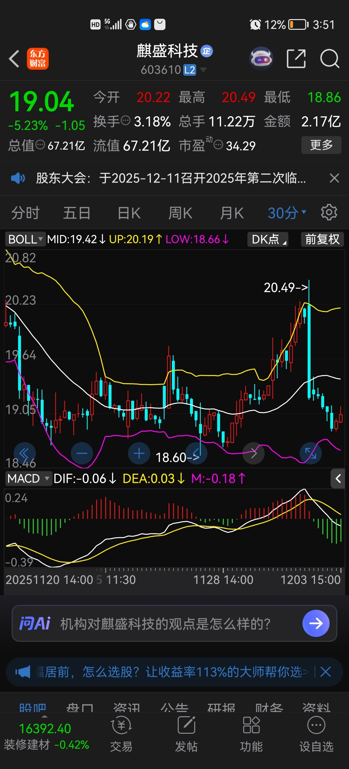349x769 pixels.
Task: Open the 股东大会 announcement text
Action: pos(171,178)
